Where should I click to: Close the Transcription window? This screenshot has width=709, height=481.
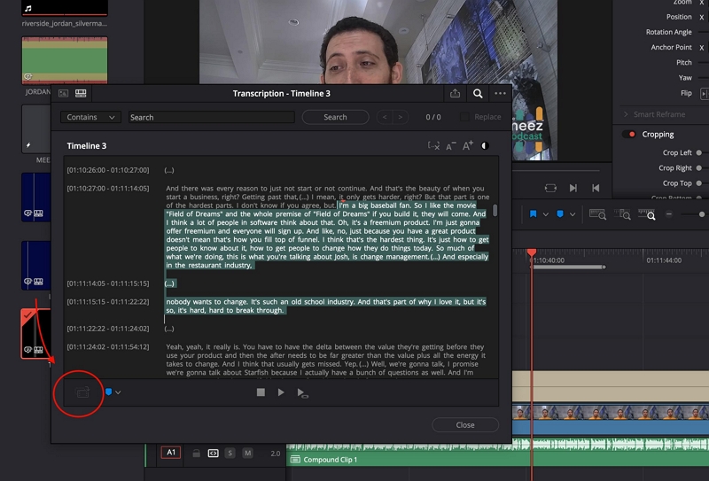click(465, 425)
